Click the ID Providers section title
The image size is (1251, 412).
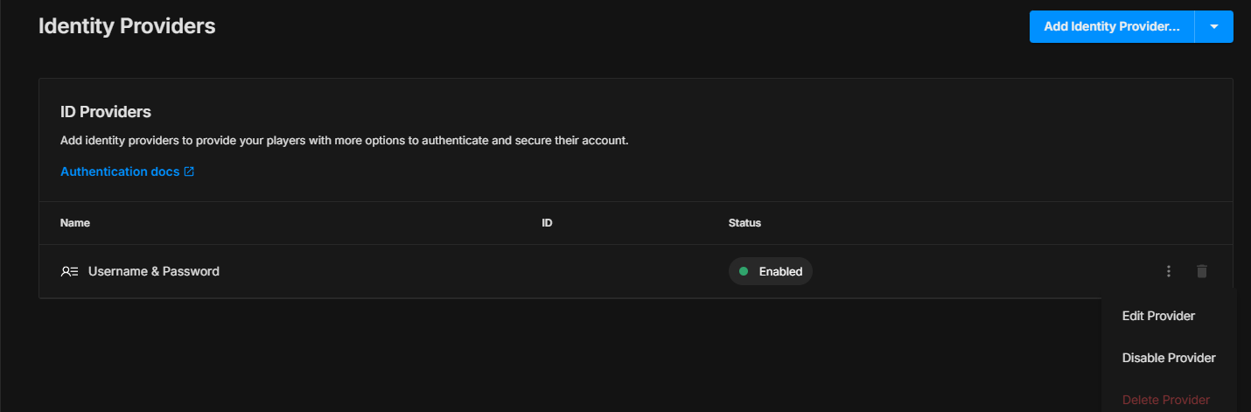tap(106, 112)
